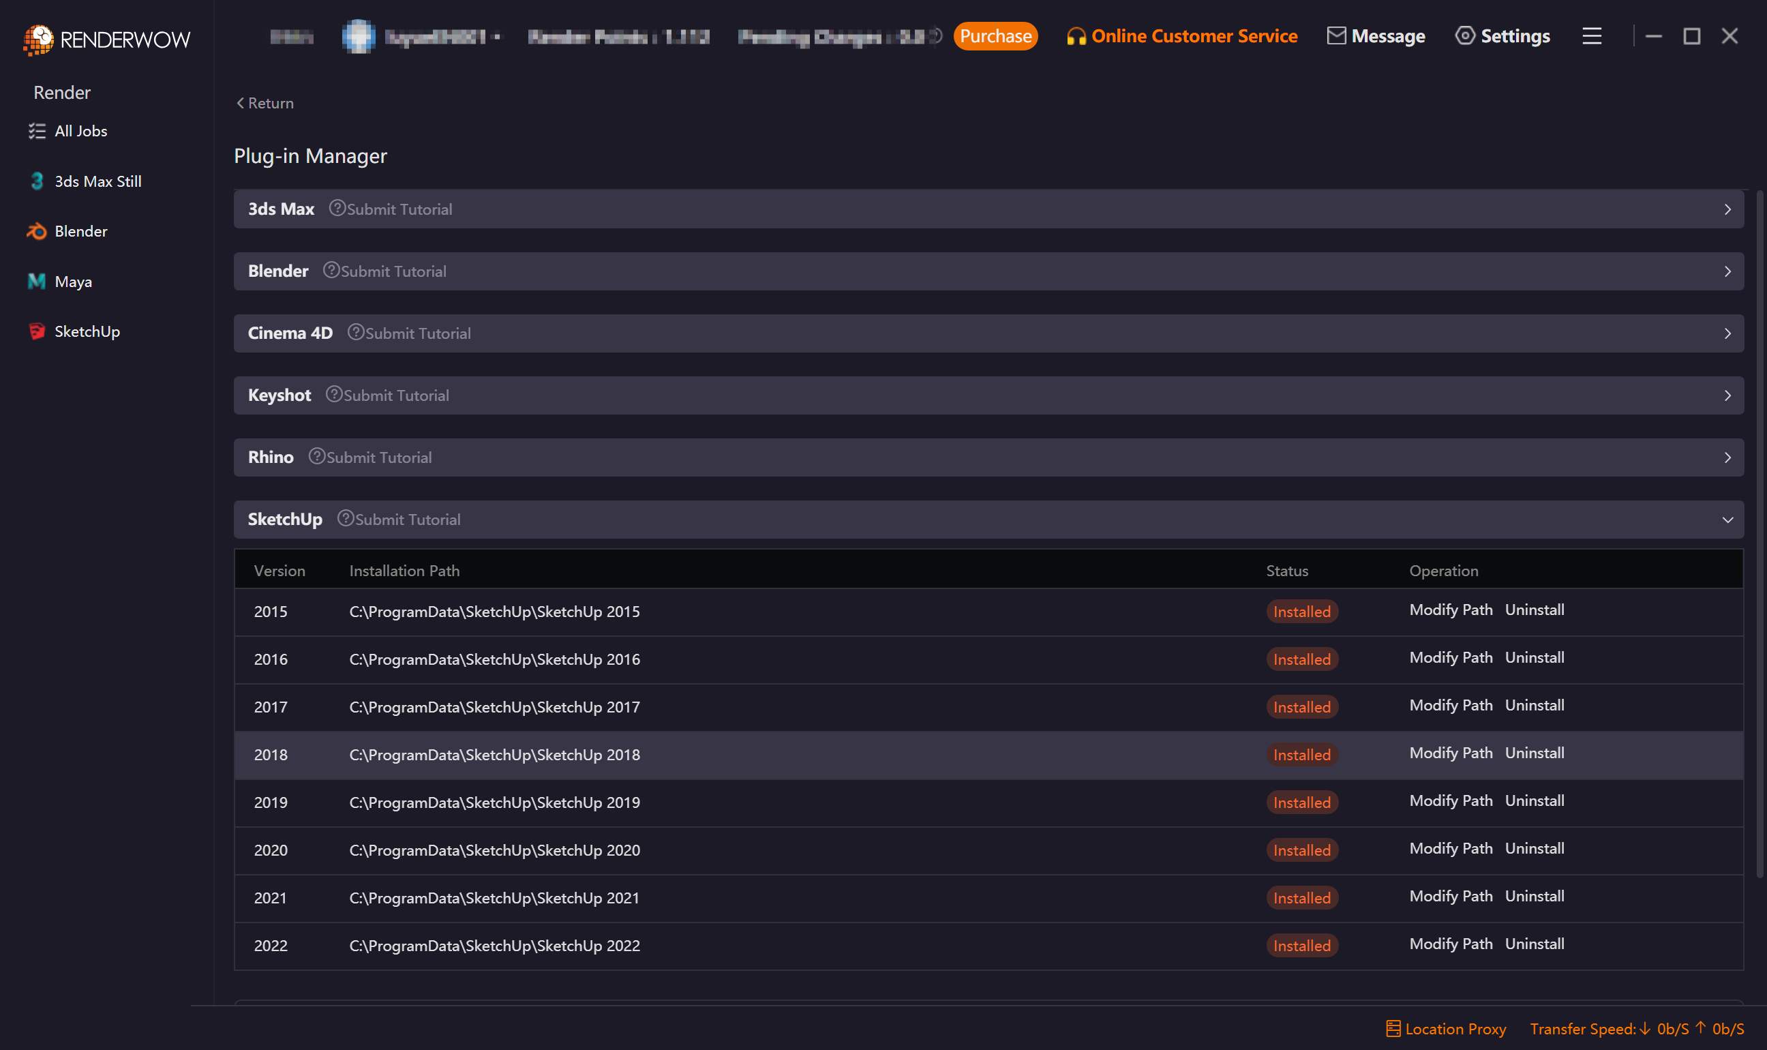Click the plug-in list vertical scrollbar
Viewport: 1767px width, 1050px height.
tap(1760, 534)
